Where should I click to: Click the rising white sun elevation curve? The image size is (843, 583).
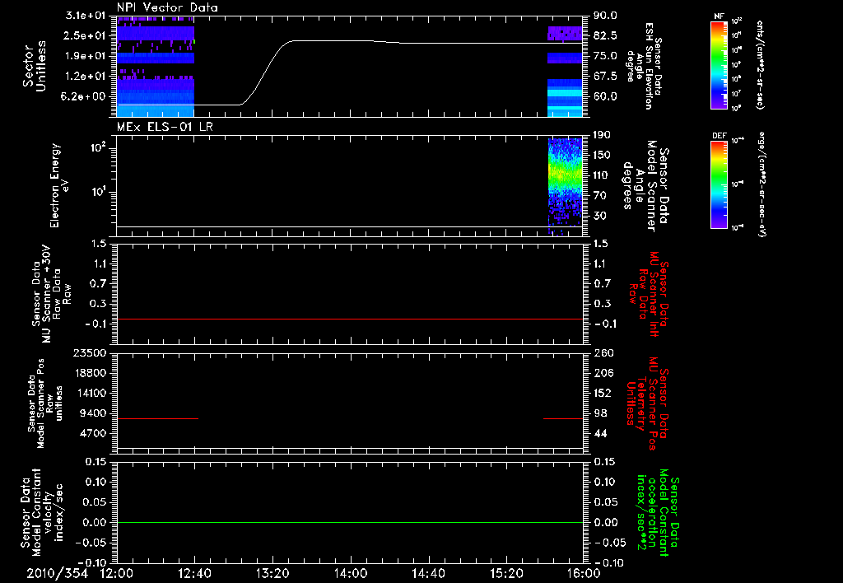pyautogui.click(x=267, y=72)
